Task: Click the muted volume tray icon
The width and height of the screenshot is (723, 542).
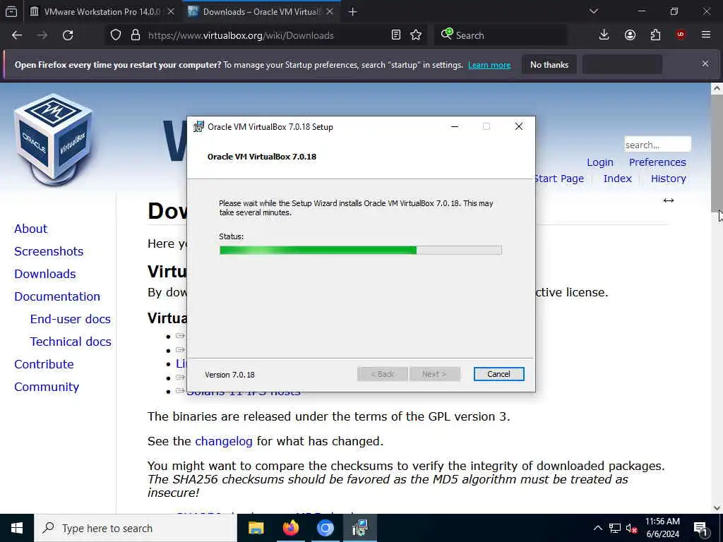Action: point(632,528)
